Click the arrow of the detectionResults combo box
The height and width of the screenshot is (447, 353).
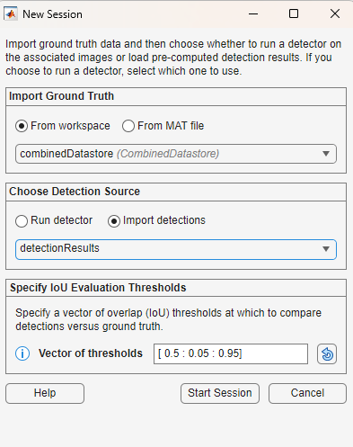click(326, 249)
